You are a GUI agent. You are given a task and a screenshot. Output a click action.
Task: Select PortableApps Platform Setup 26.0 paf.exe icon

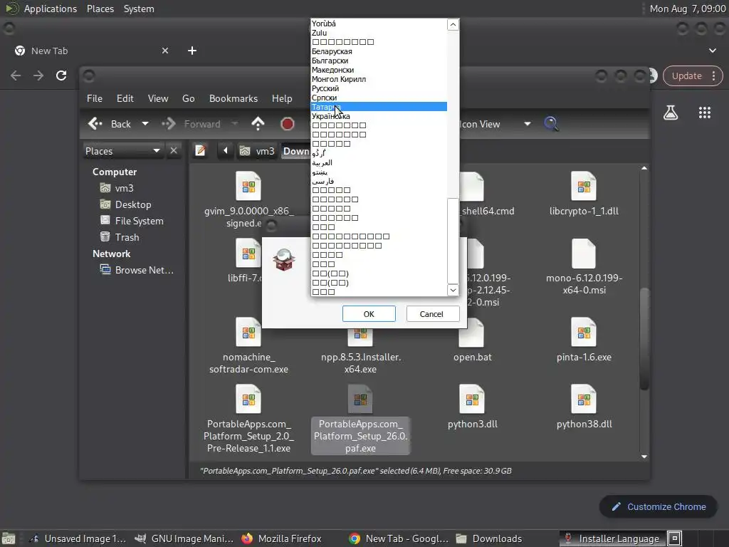click(x=360, y=399)
